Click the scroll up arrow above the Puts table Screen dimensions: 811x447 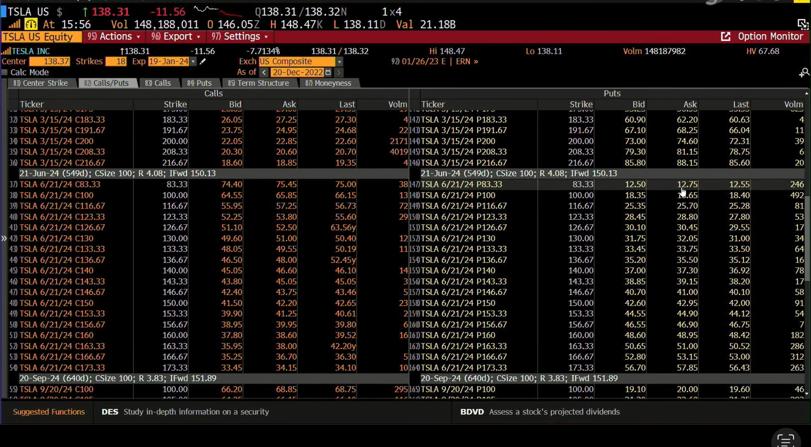click(806, 93)
